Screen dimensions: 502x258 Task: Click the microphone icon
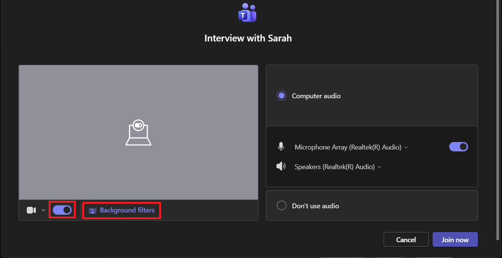(281, 147)
